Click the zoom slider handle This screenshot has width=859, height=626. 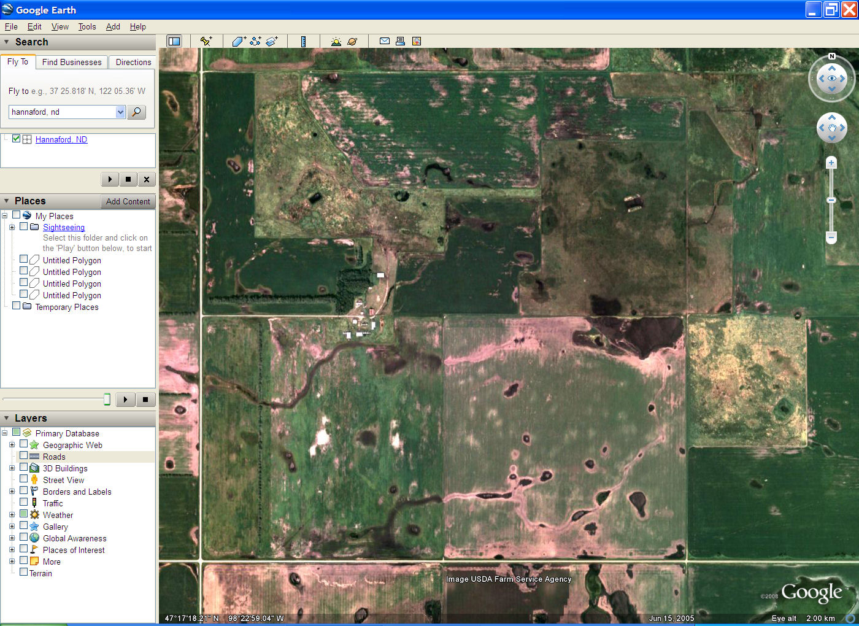831,200
